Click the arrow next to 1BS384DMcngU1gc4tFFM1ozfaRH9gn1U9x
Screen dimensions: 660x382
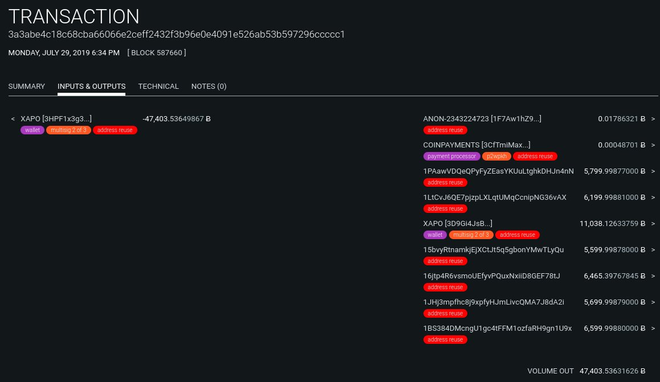click(x=653, y=328)
